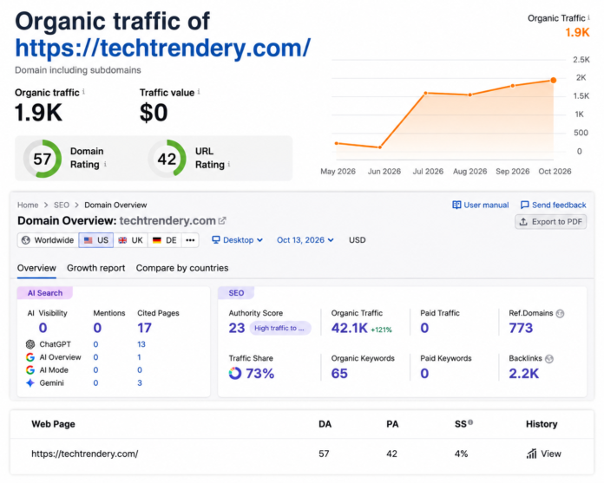The width and height of the screenshot is (604, 483).
Task: Switch to Compare by countries tab
Action: 182,268
